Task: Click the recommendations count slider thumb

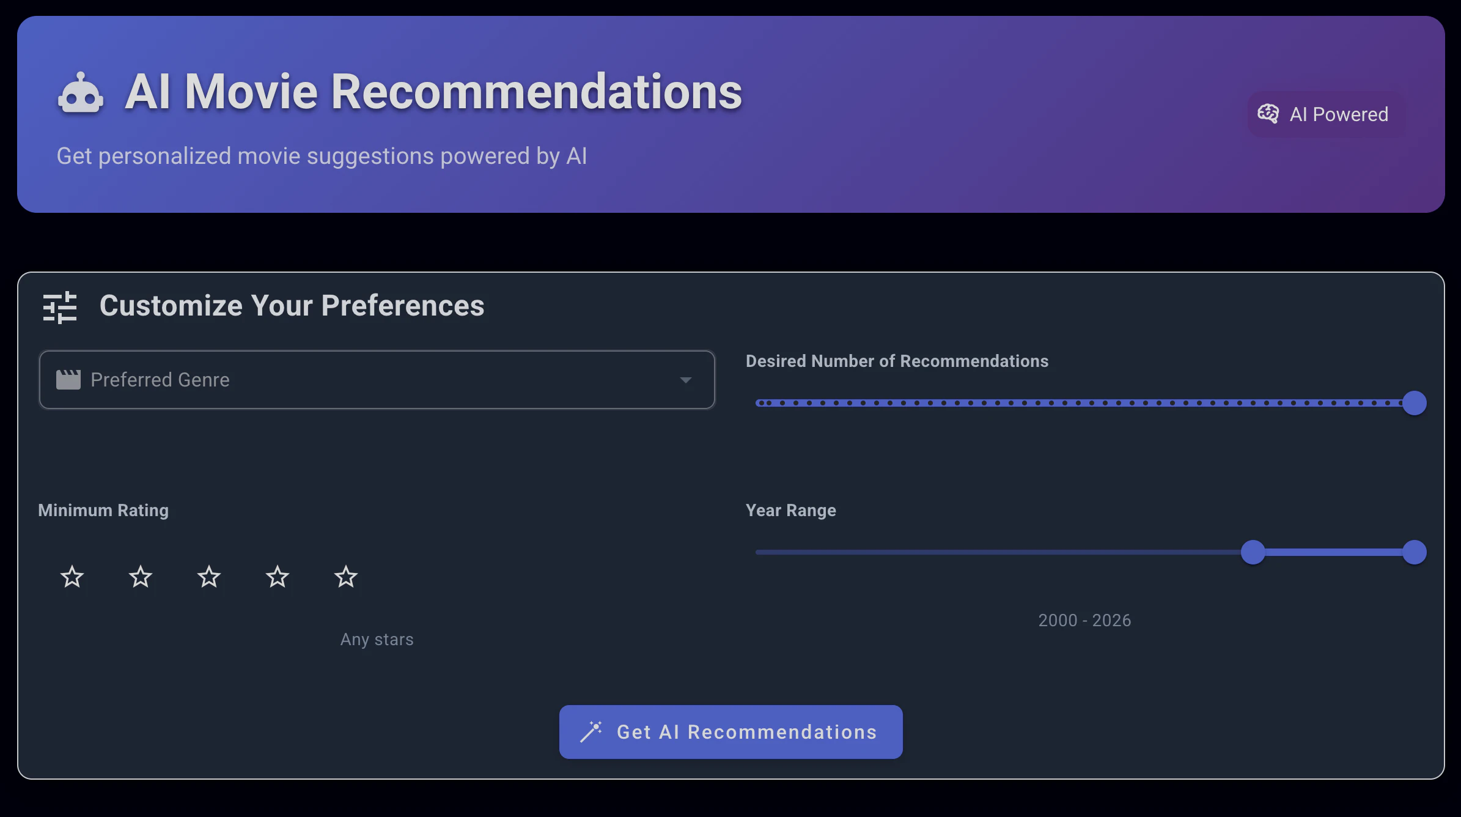Action: coord(1414,403)
